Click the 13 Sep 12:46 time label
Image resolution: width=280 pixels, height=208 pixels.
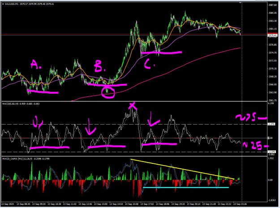(x=86, y=204)
